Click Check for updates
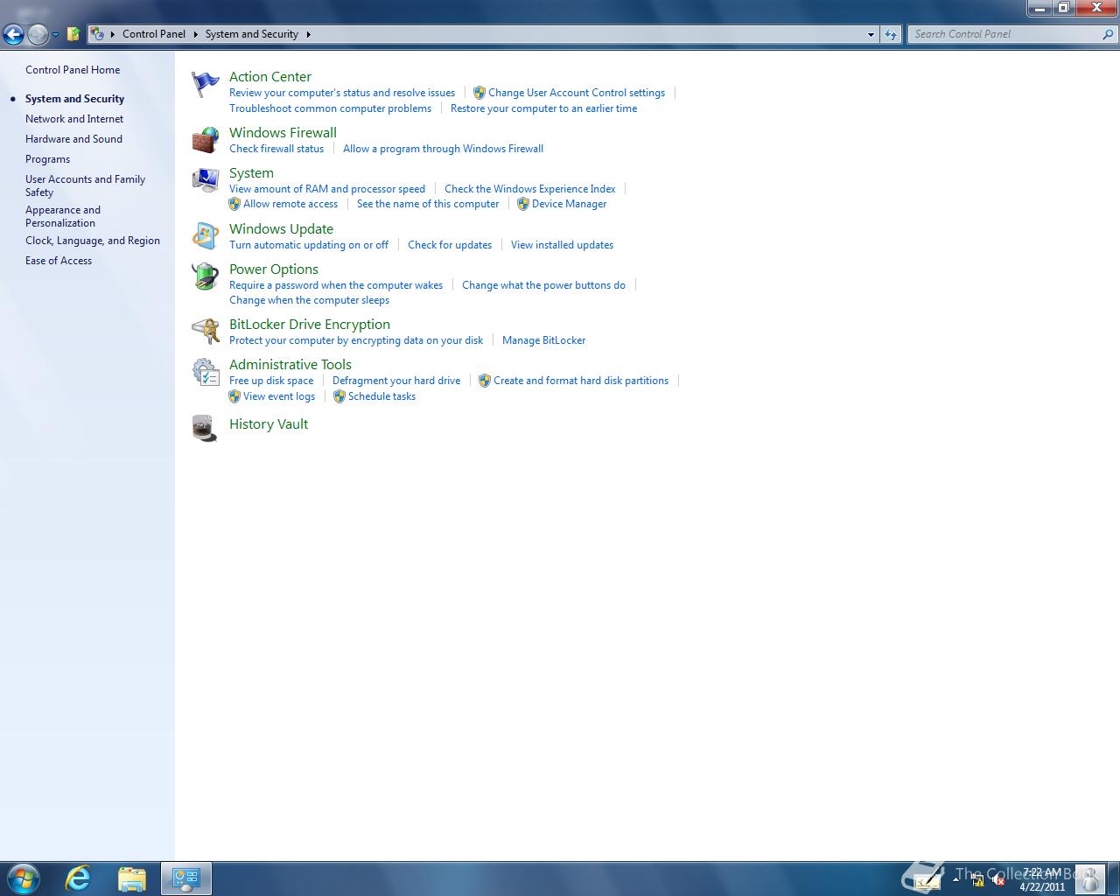This screenshot has width=1120, height=896. pos(450,245)
